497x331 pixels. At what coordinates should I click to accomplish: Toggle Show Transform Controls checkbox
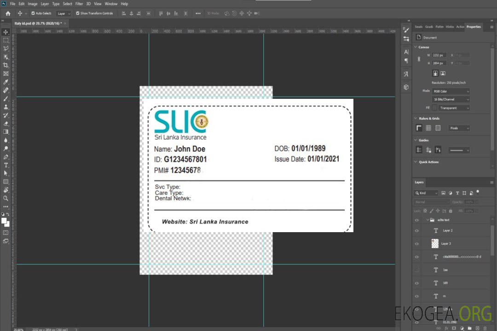pyautogui.click(x=77, y=13)
